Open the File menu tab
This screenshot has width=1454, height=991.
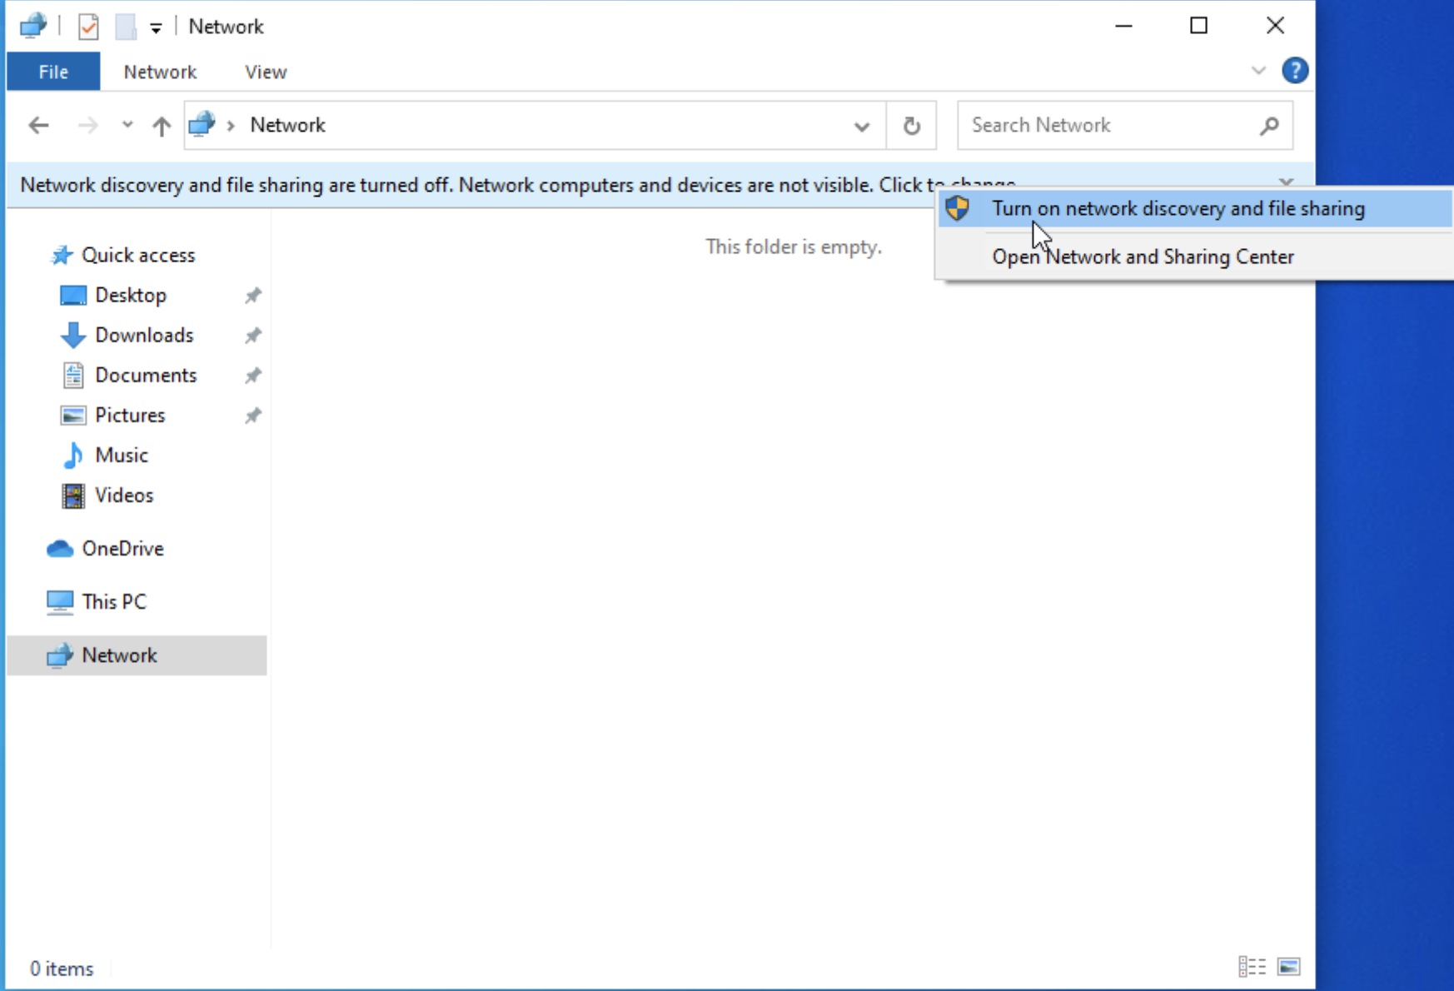pos(53,72)
